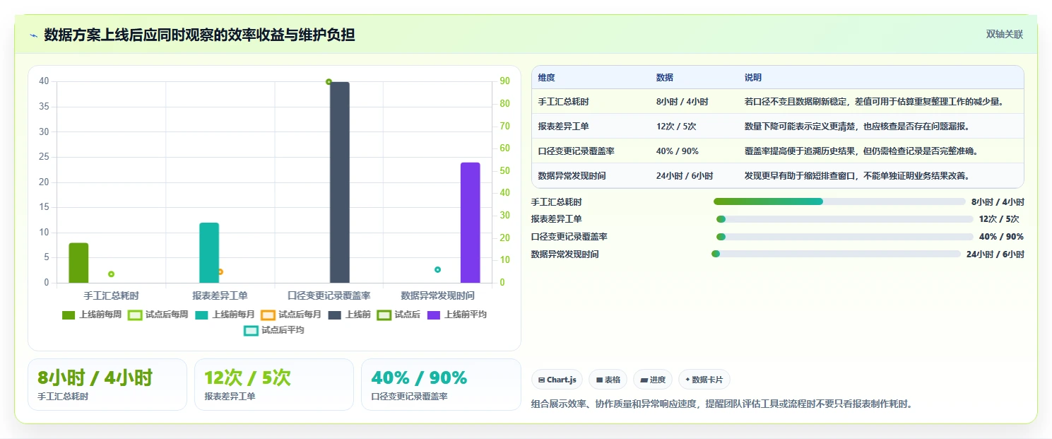Click the 报表差异工单 progress bar

click(844, 219)
